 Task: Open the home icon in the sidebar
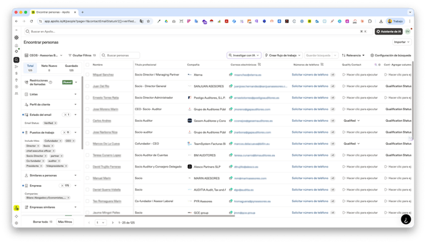[x=16, y=46]
